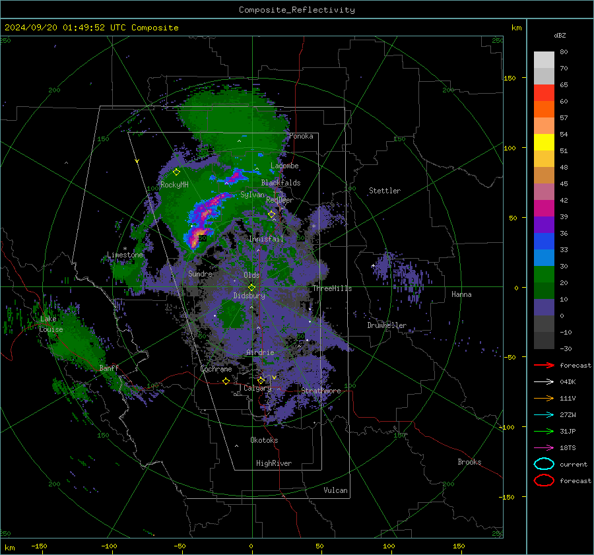594x555 pixels.
Task: Click the RedDeer city label
Action: tap(280, 200)
